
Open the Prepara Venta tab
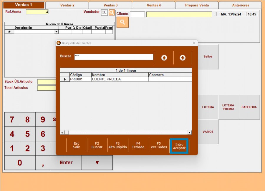pos(197,5)
